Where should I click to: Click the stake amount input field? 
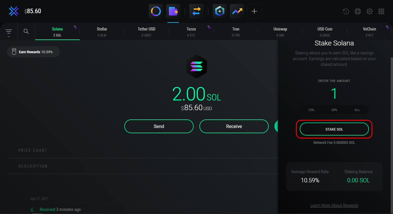click(x=334, y=94)
